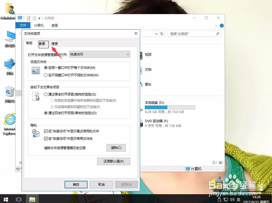272x203 pixels.
Task: Click the 搜索"此电脑" search field
Action: click(x=194, y=34)
